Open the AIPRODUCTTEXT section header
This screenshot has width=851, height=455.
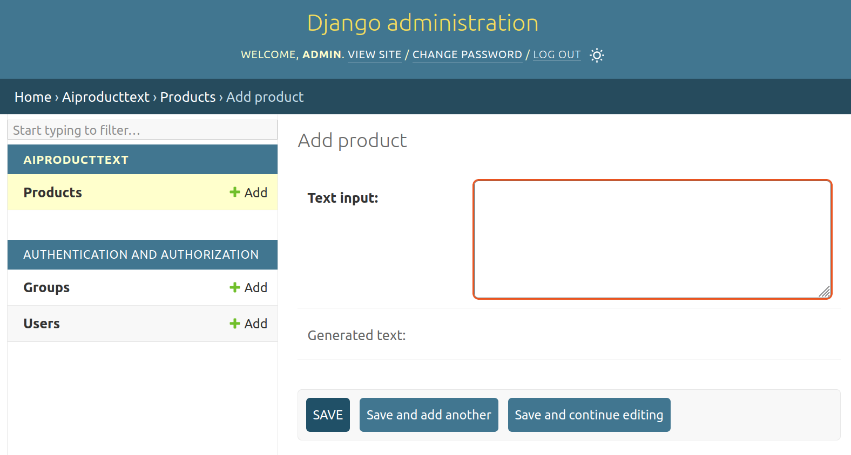click(x=76, y=160)
